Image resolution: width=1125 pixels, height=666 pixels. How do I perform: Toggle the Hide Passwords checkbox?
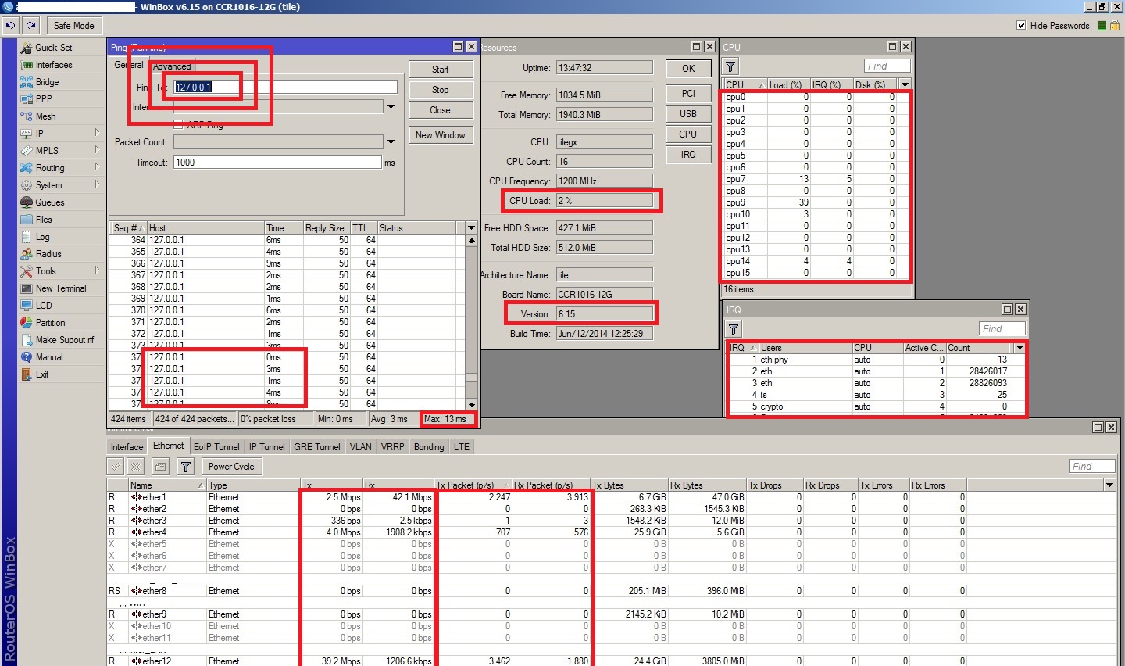1021,26
